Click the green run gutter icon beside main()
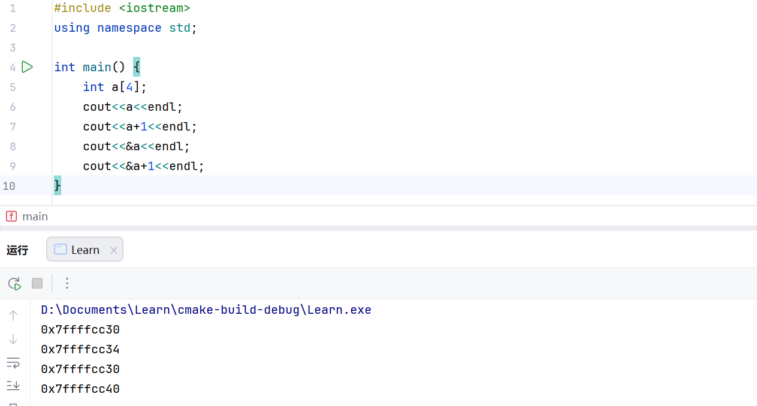The image size is (757, 406). click(x=27, y=67)
